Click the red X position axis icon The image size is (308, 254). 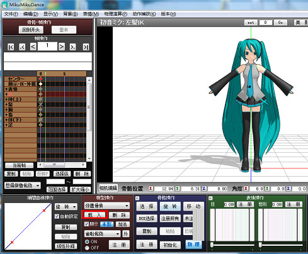[x=151, y=189]
